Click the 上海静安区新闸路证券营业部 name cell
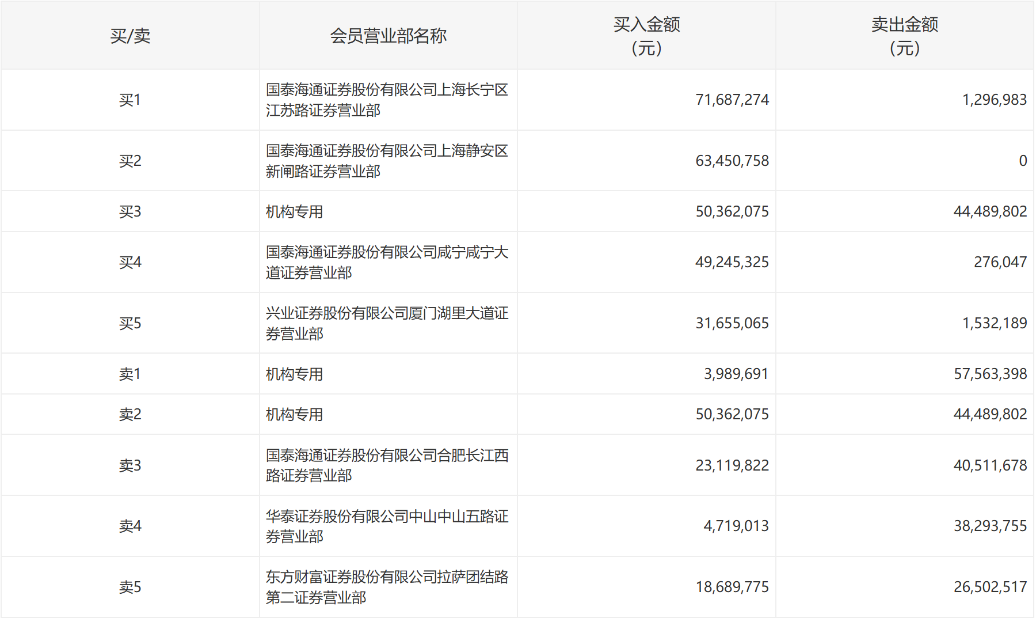This screenshot has height=618, width=1036. pos(387,161)
